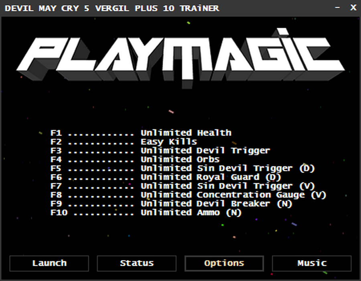Minimize the trainer window
Viewport: 361px width, 281px height.
(337, 8)
